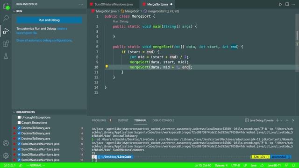The height and width of the screenshot is (168, 299).
Task: Click JavaSE-11 runtime in status bar
Action: [x=274, y=165]
